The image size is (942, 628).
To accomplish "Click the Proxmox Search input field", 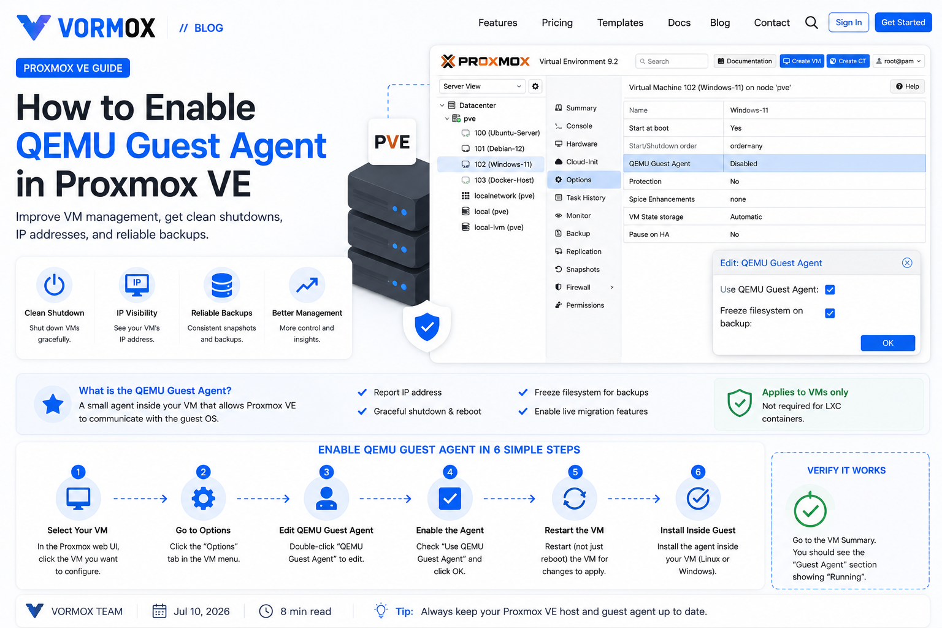I will coord(672,61).
